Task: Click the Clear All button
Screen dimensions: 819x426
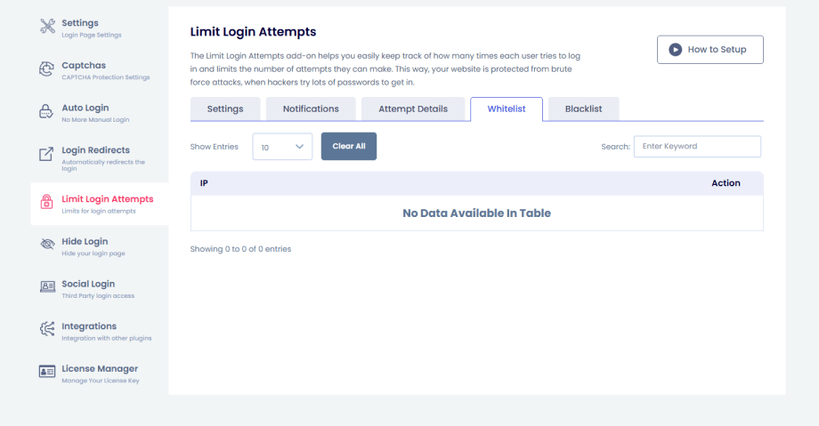Action: point(349,146)
